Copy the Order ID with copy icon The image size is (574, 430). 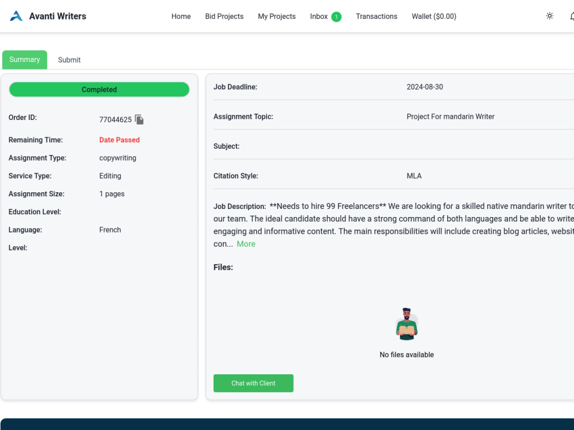click(139, 119)
